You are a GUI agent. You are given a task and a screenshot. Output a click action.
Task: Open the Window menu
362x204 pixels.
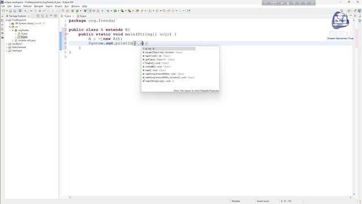(75, 6)
